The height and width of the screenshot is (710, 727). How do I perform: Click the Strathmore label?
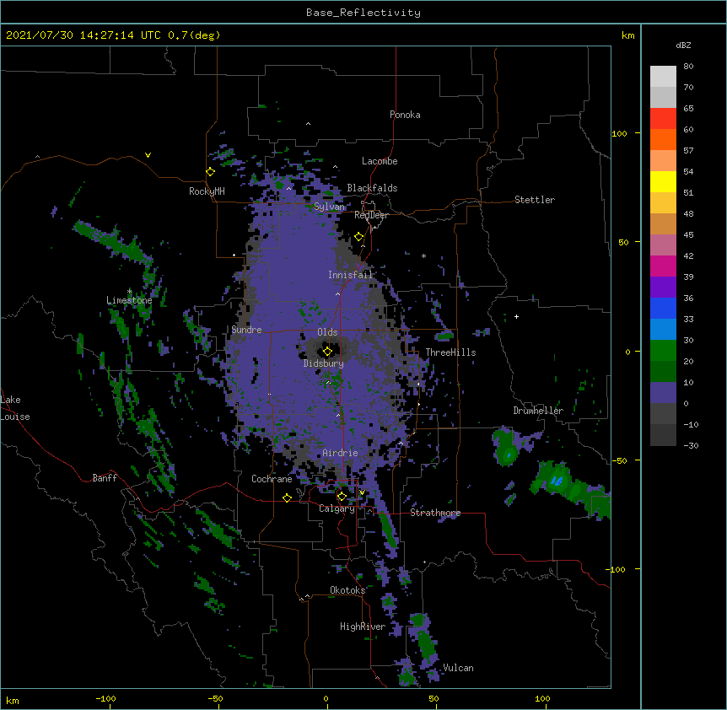(435, 513)
